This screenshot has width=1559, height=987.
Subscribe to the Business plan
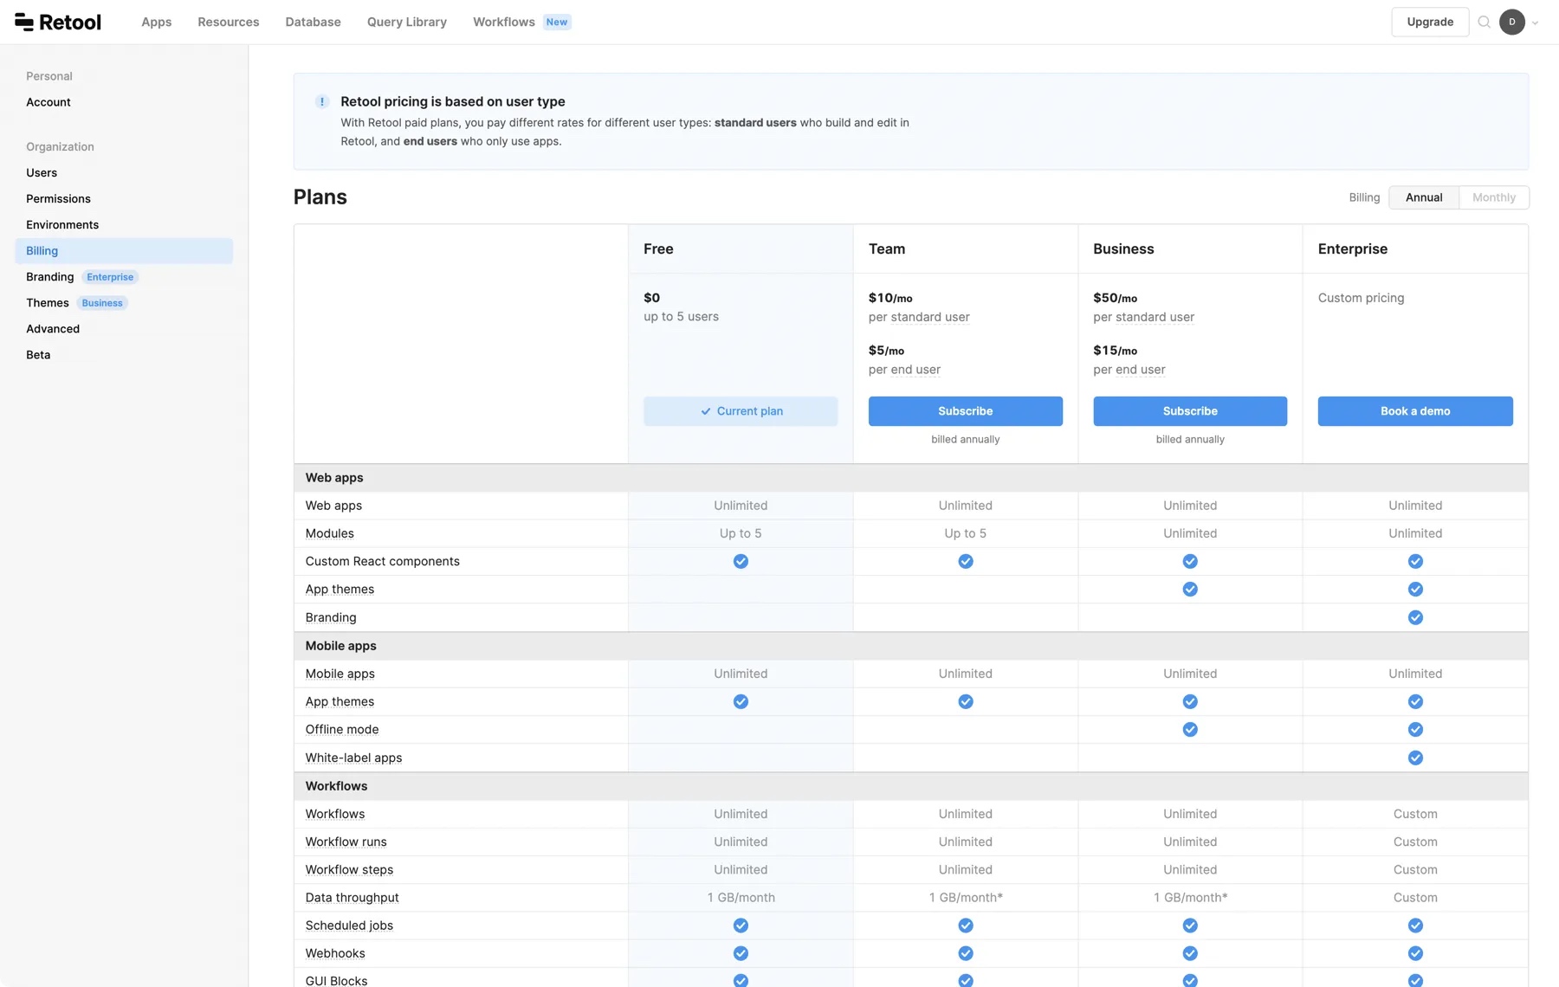1190,411
